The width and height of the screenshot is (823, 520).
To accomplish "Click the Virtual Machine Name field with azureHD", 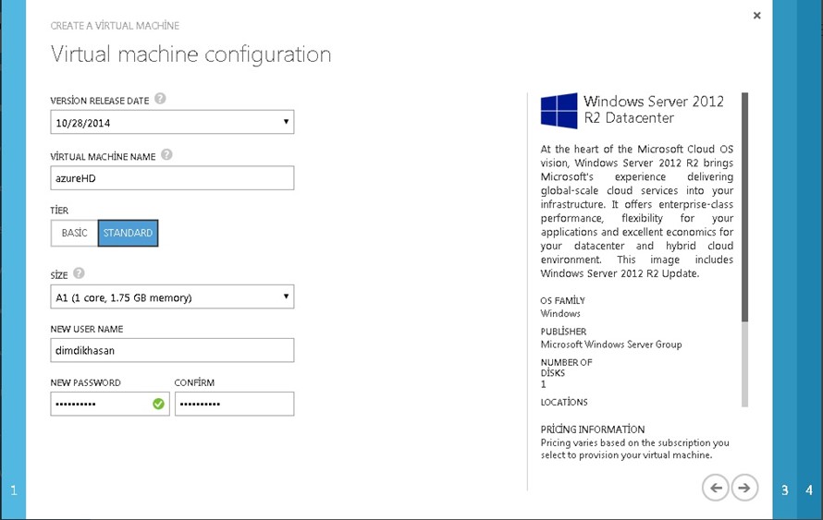I will tap(172, 178).
